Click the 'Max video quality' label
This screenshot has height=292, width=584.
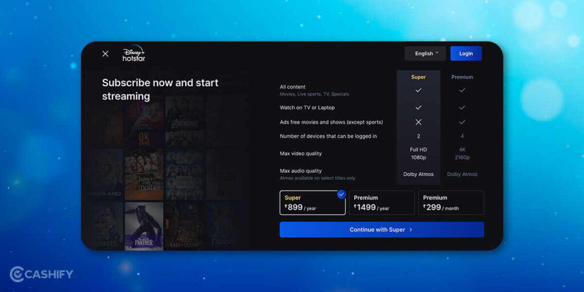click(x=301, y=153)
